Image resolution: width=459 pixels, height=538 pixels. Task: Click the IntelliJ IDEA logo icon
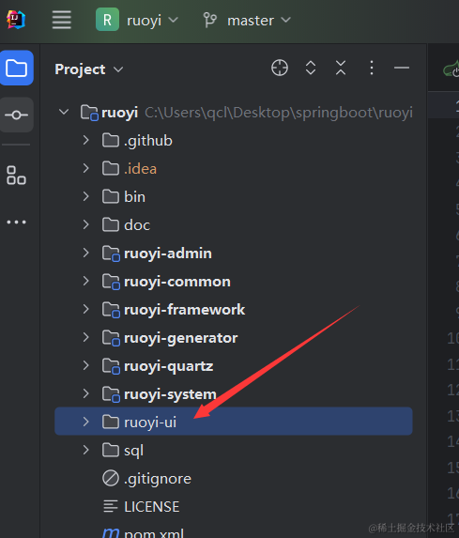(16, 20)
